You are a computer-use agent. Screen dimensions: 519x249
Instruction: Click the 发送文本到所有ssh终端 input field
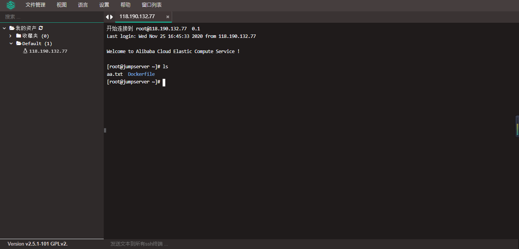pyautogui.click(x=312, y=244)
